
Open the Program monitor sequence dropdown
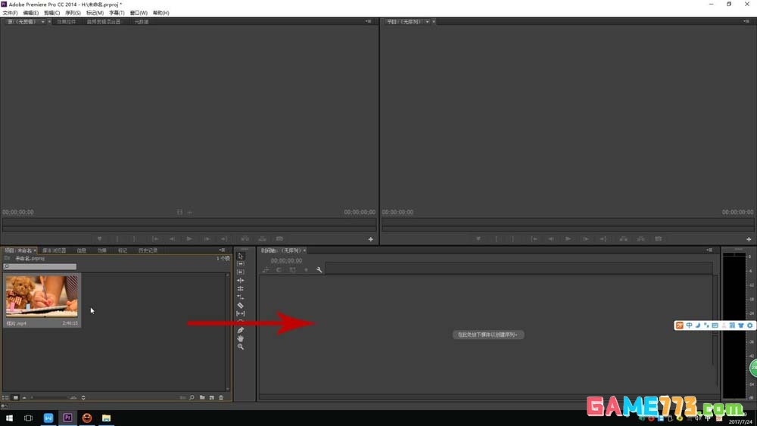click(x=427, y=22)
